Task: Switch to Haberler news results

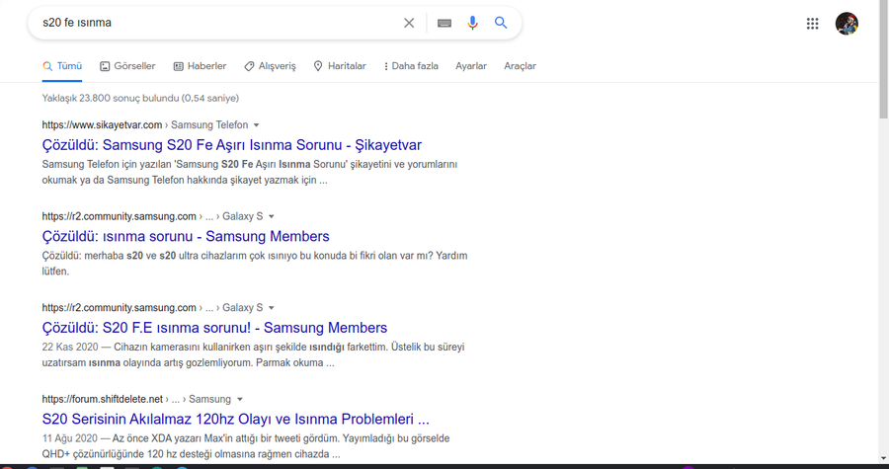Action: (200, 66)
